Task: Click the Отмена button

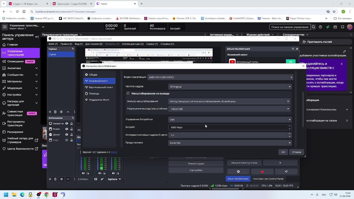Action: coord(296,152)
